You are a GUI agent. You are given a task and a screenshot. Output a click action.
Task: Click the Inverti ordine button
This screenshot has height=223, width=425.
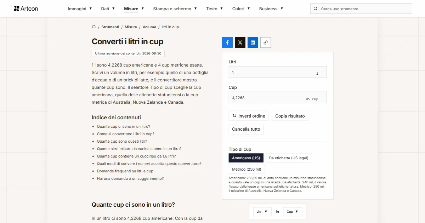coord(249,116)
